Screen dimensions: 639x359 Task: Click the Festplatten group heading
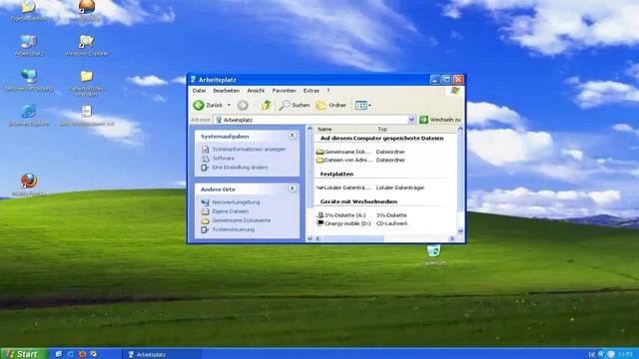336,174
